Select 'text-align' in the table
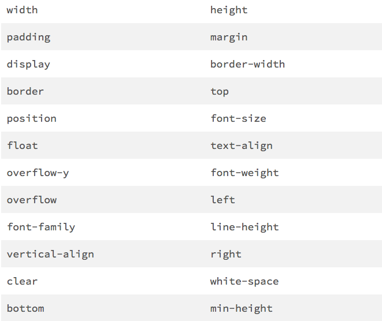The image size is (382, 321). coord(242,146)
